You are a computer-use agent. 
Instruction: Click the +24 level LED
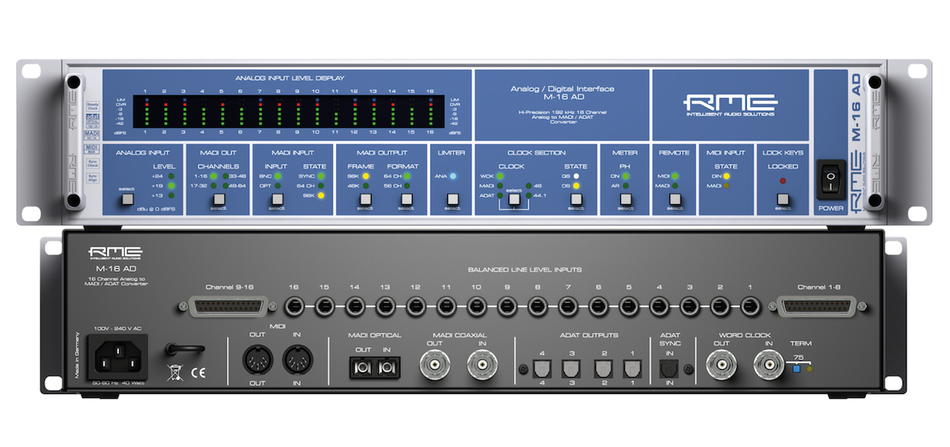pyautogui.click(x=171, y=176)
